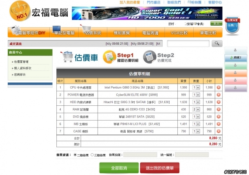Click the purple user side tab
The height and width of the screenshot is (175, 249).
point(236,88)
